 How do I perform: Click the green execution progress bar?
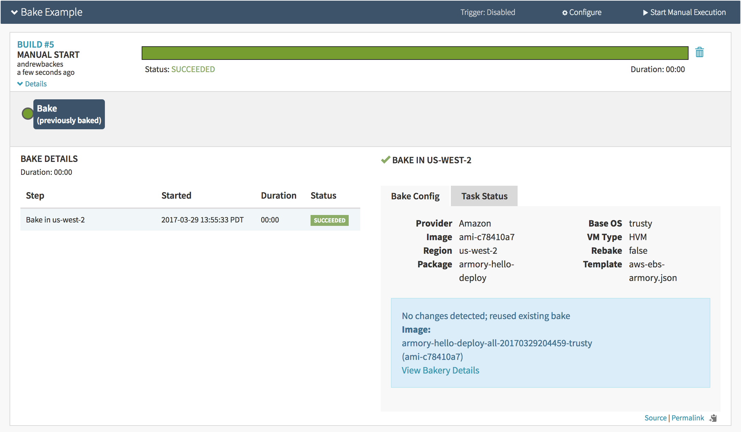coord(414,53)
